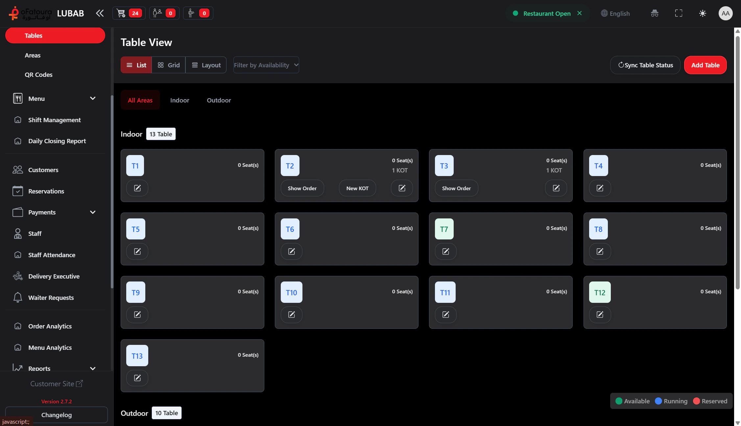This screenshot has width=741, height=426.
Task: Expand the Payments submenu chevron
Action: 93,212
